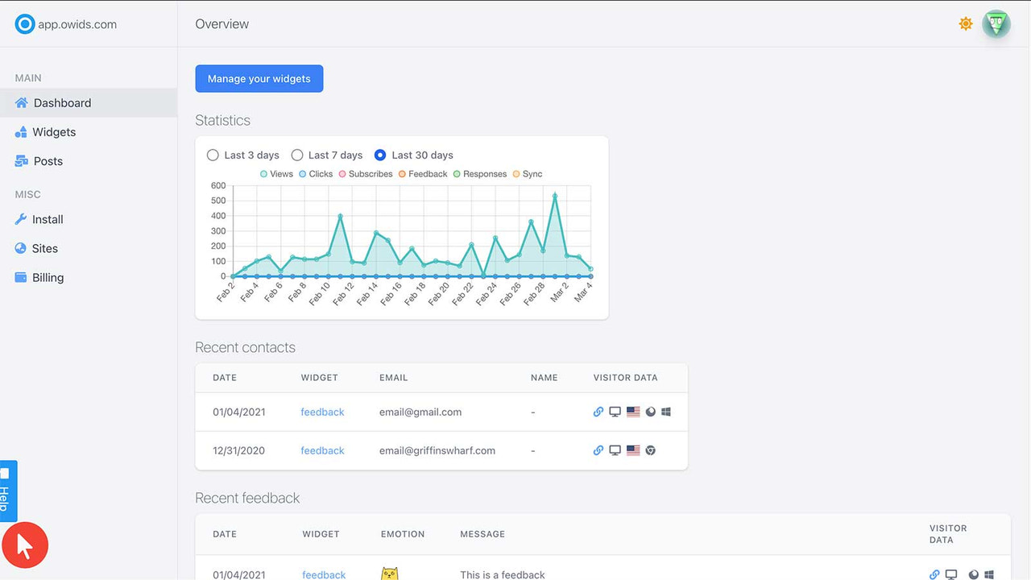
Task: Toggle the Subscribes series in the chart legend
Action: 366,173
